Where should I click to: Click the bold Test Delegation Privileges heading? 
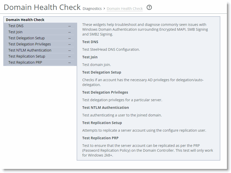click(105, 92)
